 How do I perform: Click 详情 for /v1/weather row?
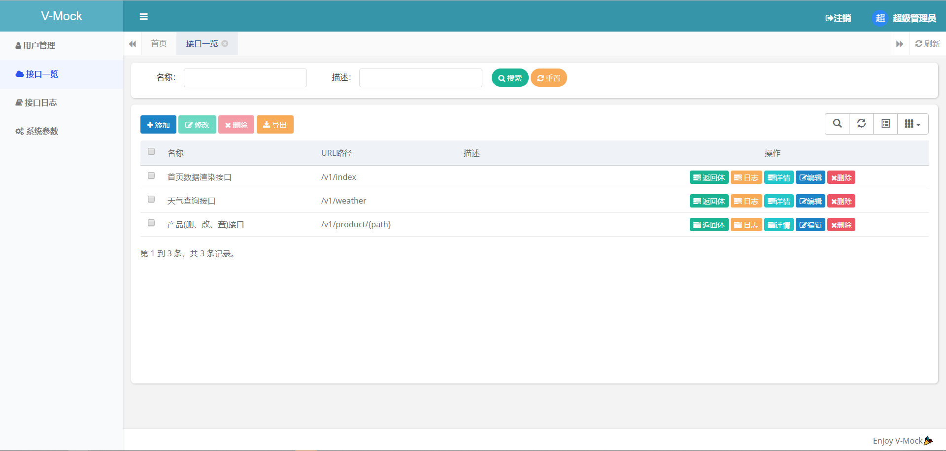[779, 201]
